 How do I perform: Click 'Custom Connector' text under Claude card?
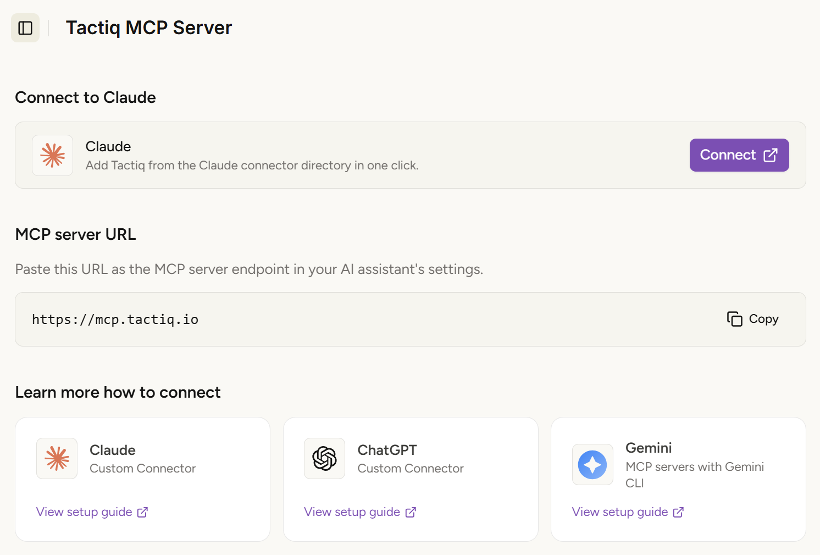[x=143, y=469]
